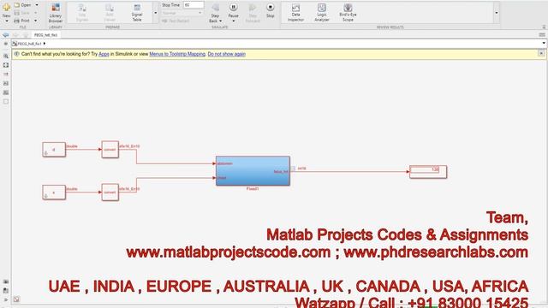Open the Bird's-Eye Scope
The height and width of the screenshot is (308, 548).
click(348, 13)
